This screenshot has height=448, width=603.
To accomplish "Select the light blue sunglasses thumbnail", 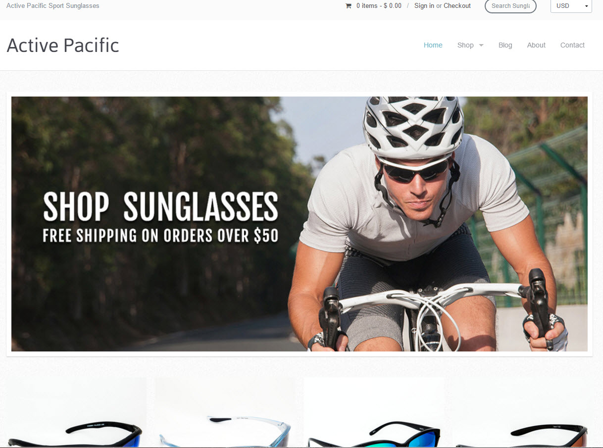I will [x=225, y=413].
